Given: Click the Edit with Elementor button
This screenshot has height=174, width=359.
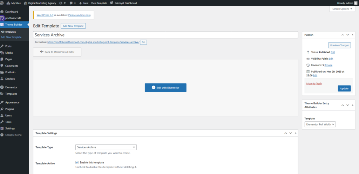Looking at the screenshot, I should [x=165, y=88].
